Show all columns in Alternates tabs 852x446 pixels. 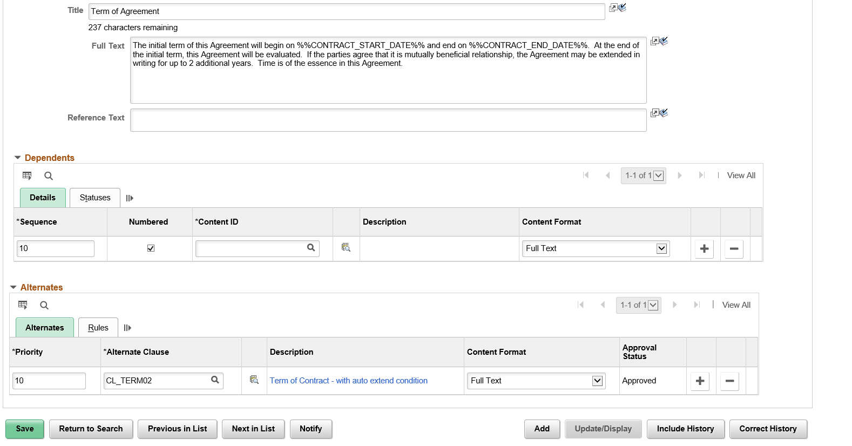pyautogui.click(x=127, y=328)
